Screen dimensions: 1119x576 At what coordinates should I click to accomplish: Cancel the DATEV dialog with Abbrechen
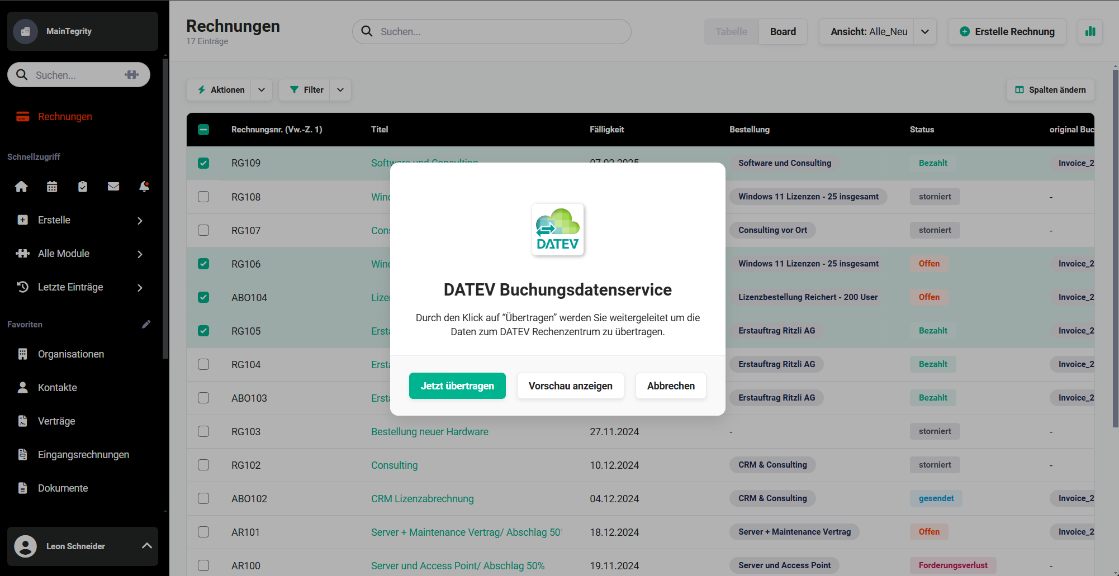click(x=671, y=386)
